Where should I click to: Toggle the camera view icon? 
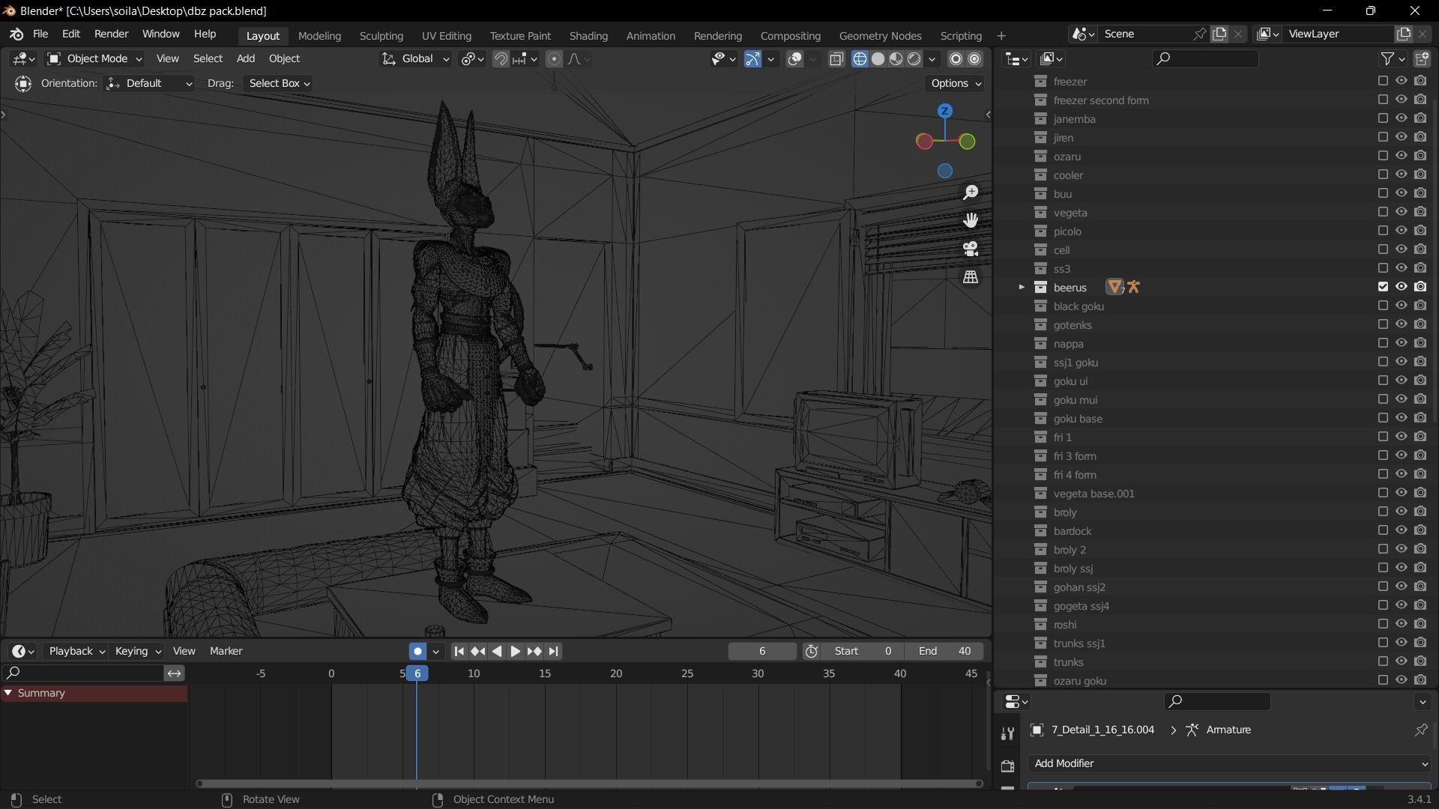point(971,249)
